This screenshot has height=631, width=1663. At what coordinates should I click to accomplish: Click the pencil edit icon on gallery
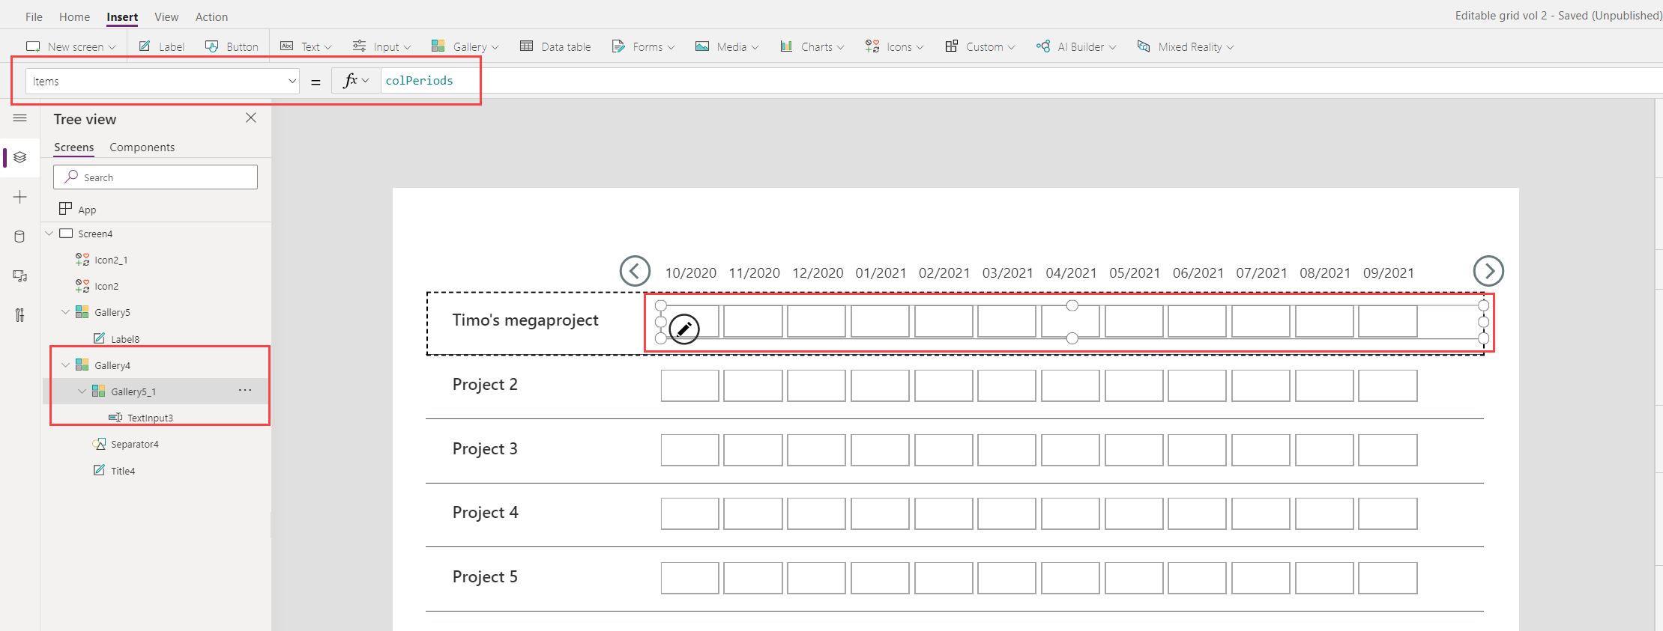tap(683, 329)
